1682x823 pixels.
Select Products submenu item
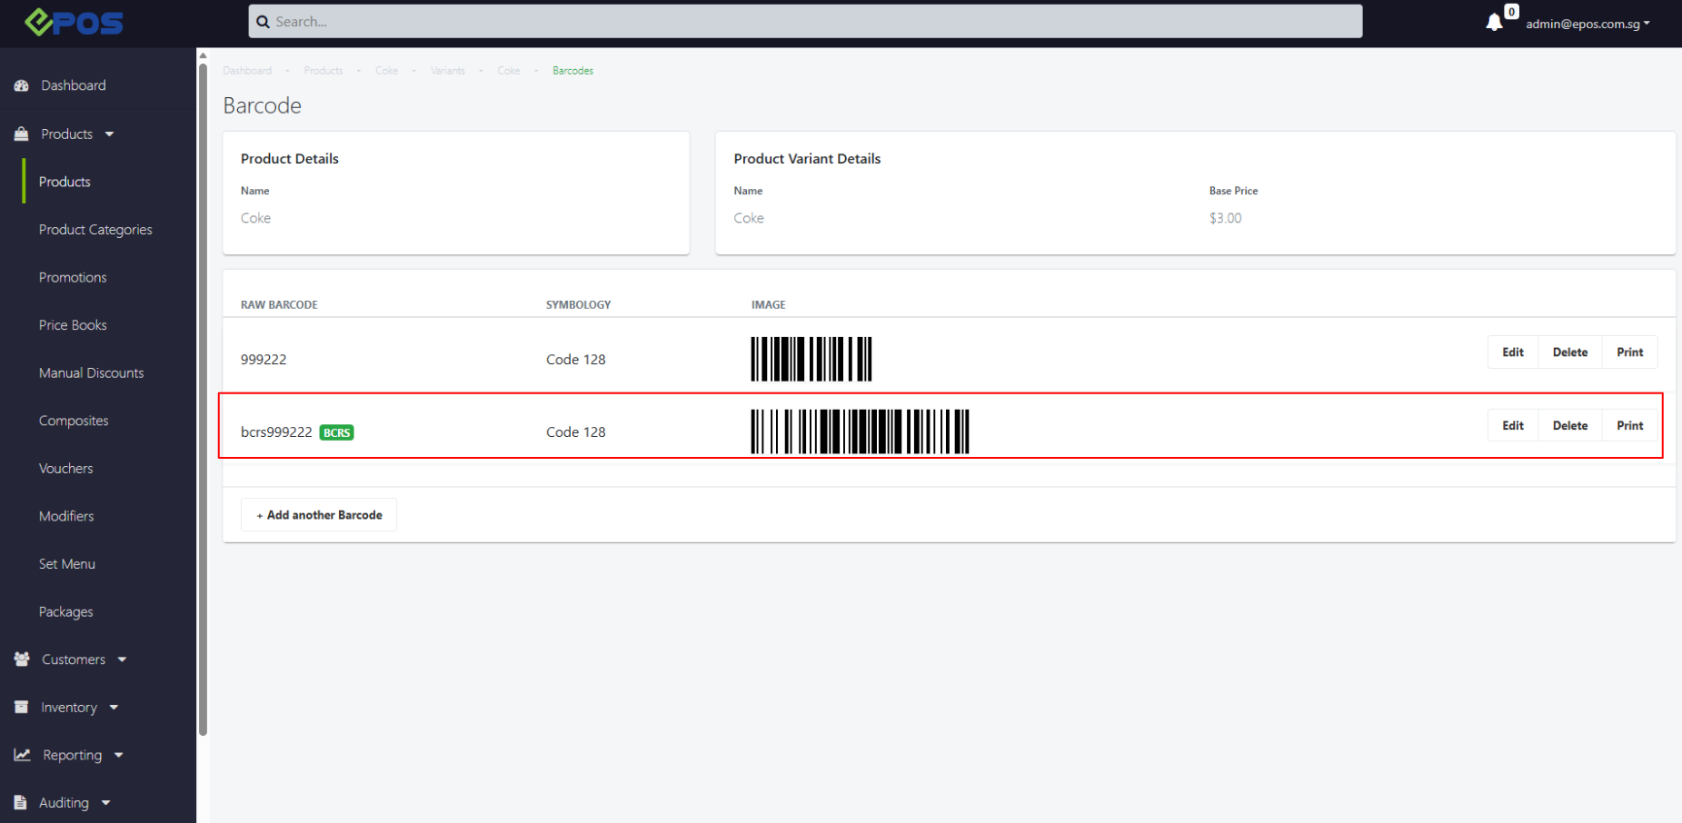pyautogui.click(x=65, y=182)
